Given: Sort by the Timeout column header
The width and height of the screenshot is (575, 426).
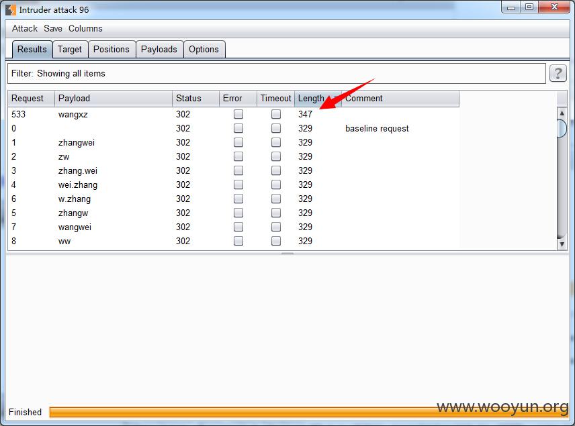Looking at the screenshot, I should [276, 98].
